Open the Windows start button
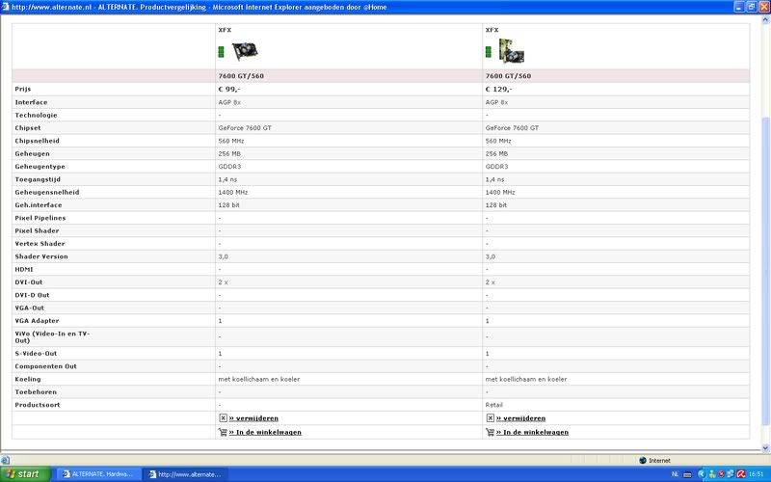 (x=25, y=474)
